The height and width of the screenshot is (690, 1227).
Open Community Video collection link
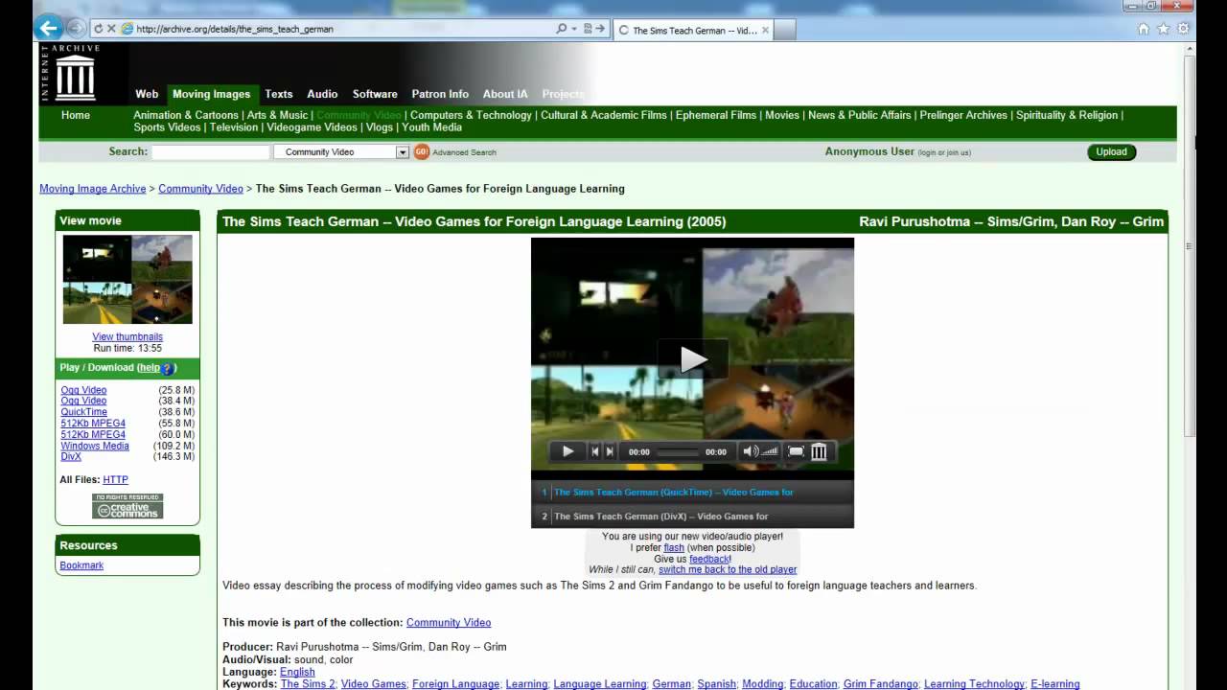[449, 623]
